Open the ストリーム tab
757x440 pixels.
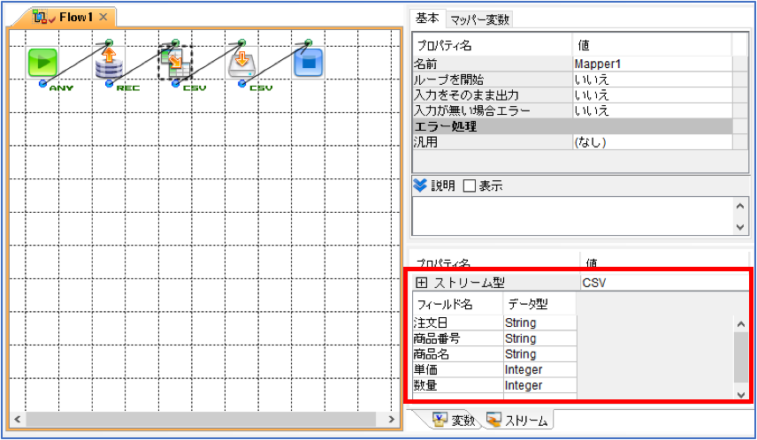(x=517, y=420)
